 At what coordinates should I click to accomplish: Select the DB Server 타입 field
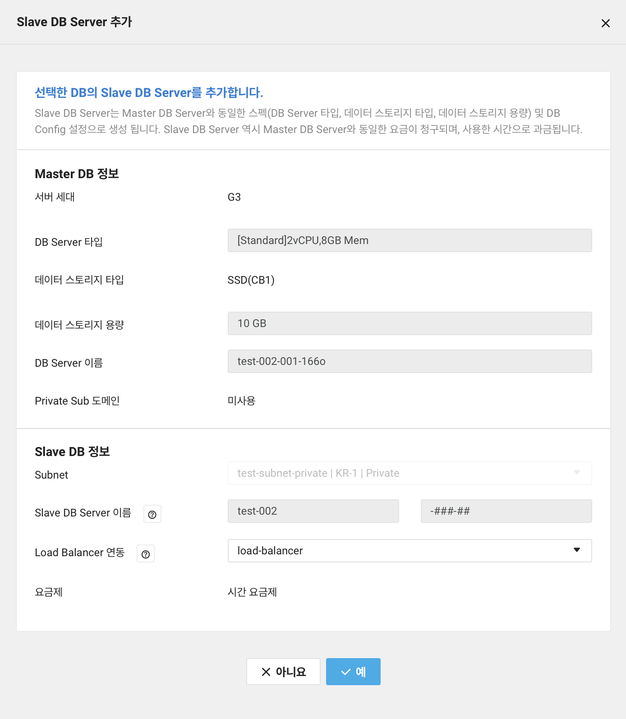410,240
